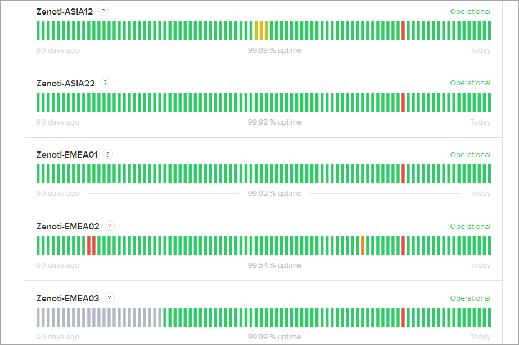Click the Zenoti-ASIA12 component name
519x345 pixels.
[65, 12]
